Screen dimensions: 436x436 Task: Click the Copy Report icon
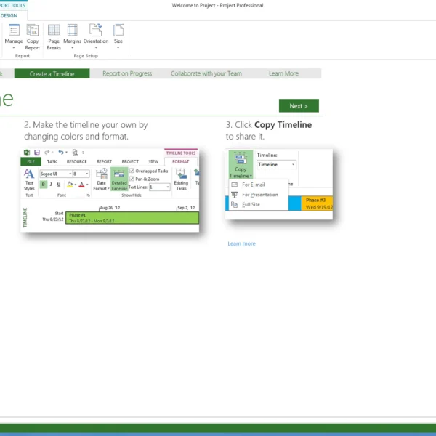pos(33,31)
